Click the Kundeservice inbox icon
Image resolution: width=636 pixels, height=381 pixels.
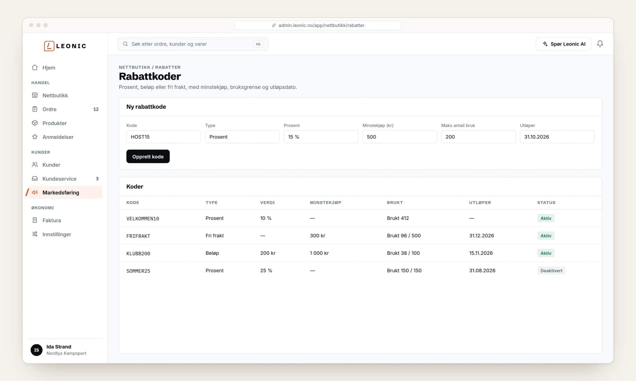click(35, 179)
